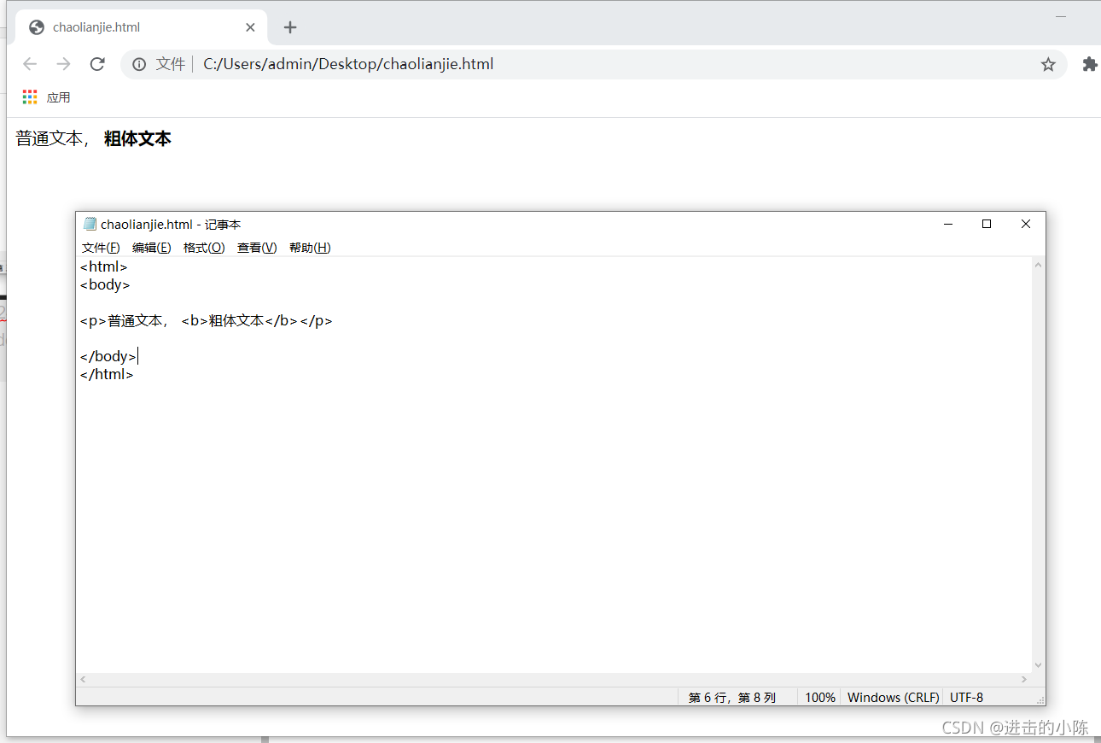Click the UTF-8 encoding status entry

point(966,698)
